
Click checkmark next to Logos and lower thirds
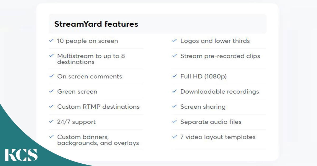pyautogui.click(x=174, y=41)
